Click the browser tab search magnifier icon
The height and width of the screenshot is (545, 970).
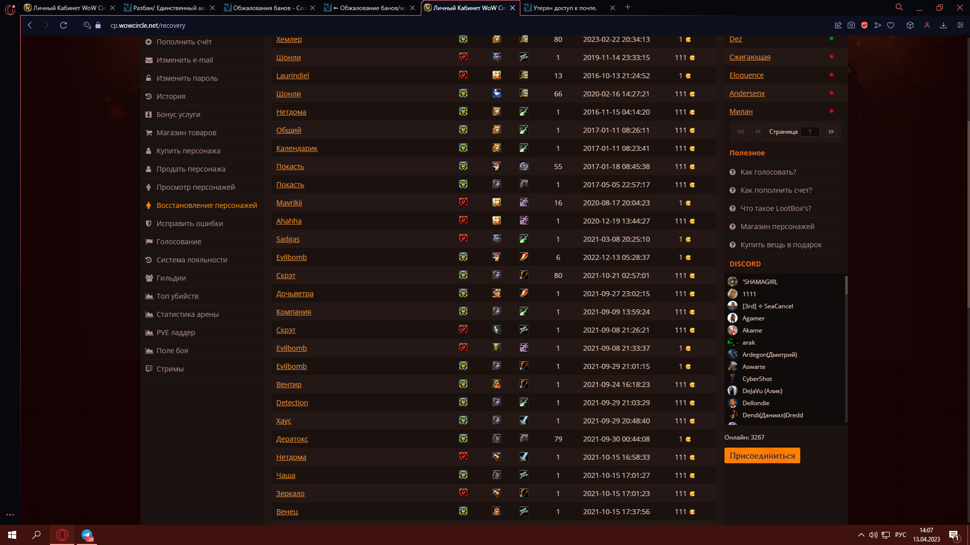pyautogui.click(x=899, y=8)
